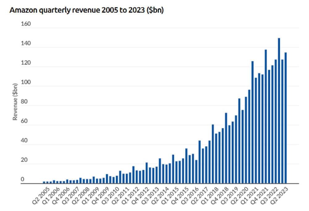Image resolution: width=309 pixels, height=211 pixels.
Task: Select the 'Q2 2023' x-axis label
Action: point(280,195)
